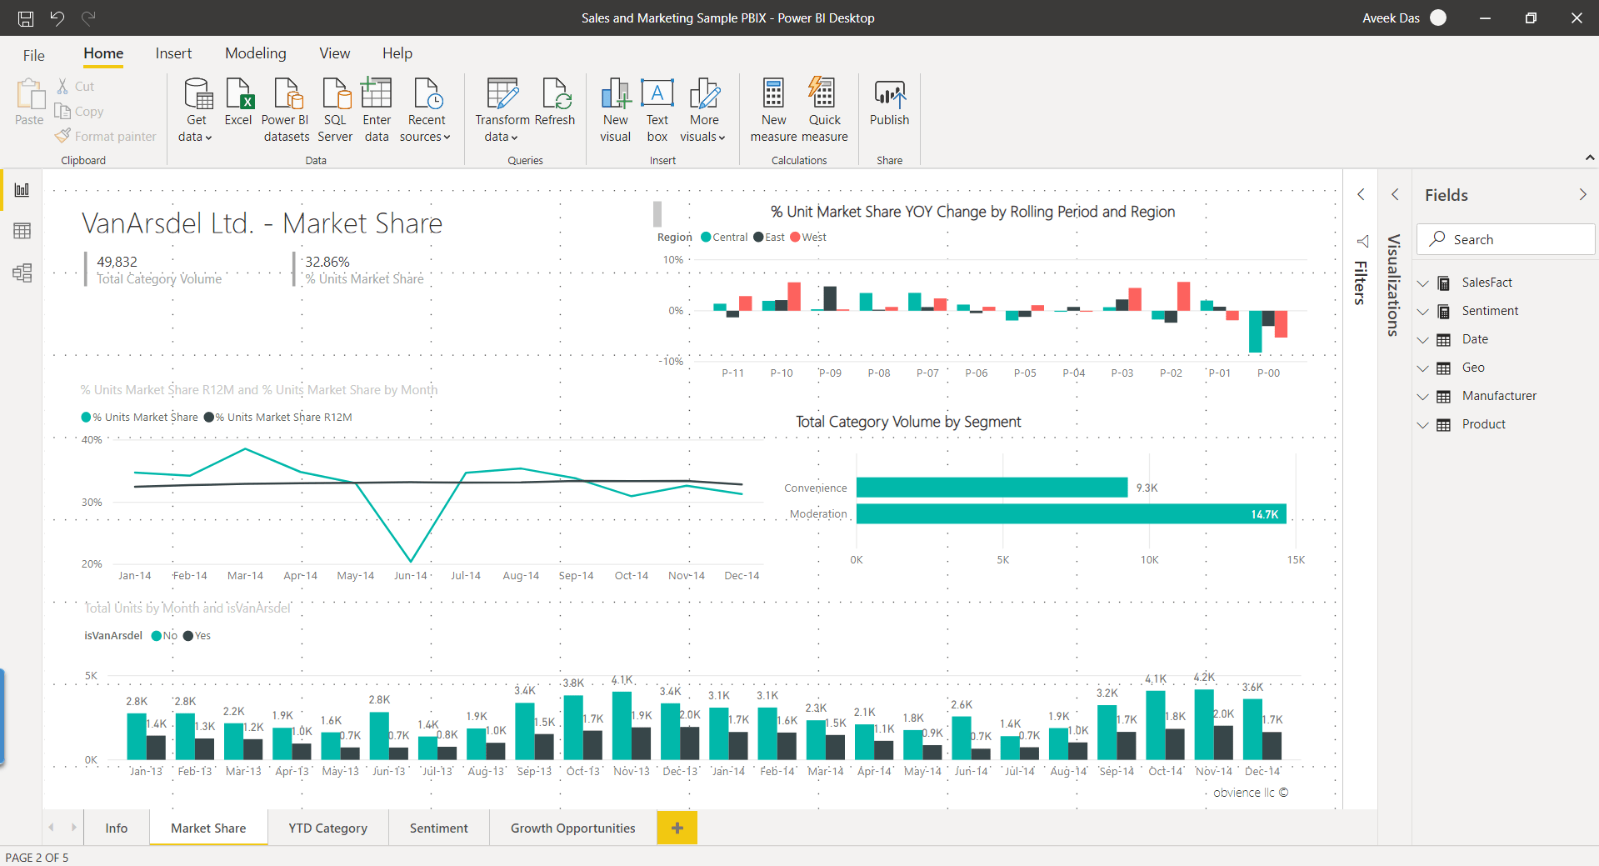Viewport: 1599px width, 866px height.
Task: Collapse the ribbon
Action: (1589, 158)
